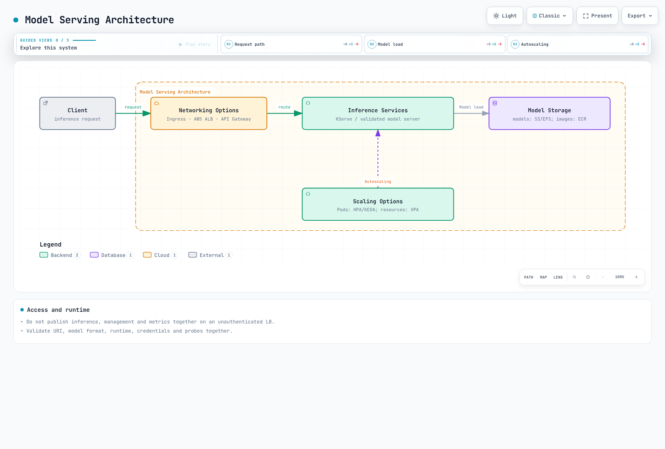Zoom in with the plus button
665x449 pixels.
coord(636,277)
